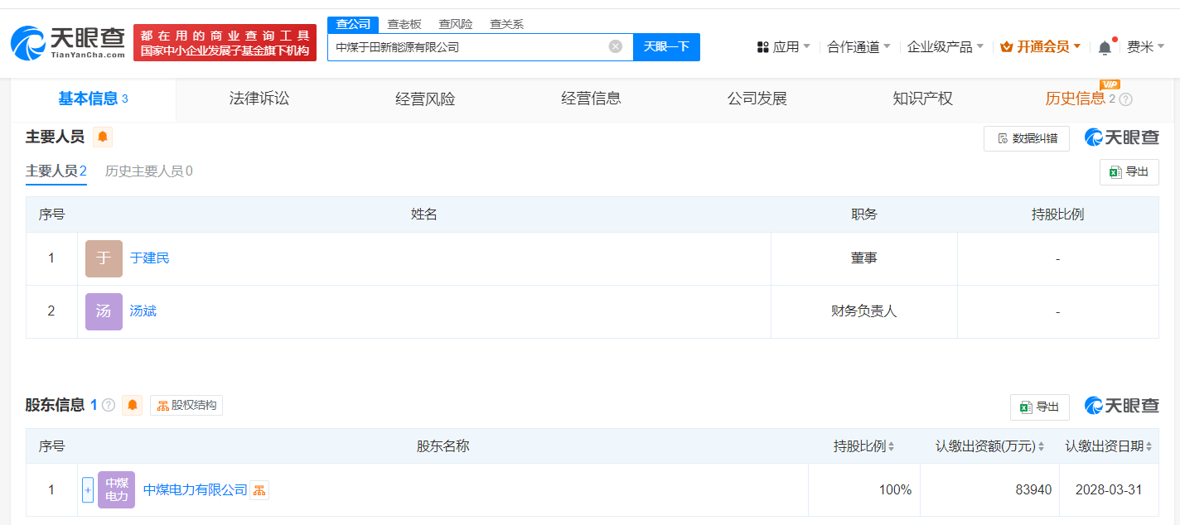Open equity chart icon next to 中煤电力有限公司
Image resolution: width=1180 pixels, height=525 pixels.
coord(259,490)
